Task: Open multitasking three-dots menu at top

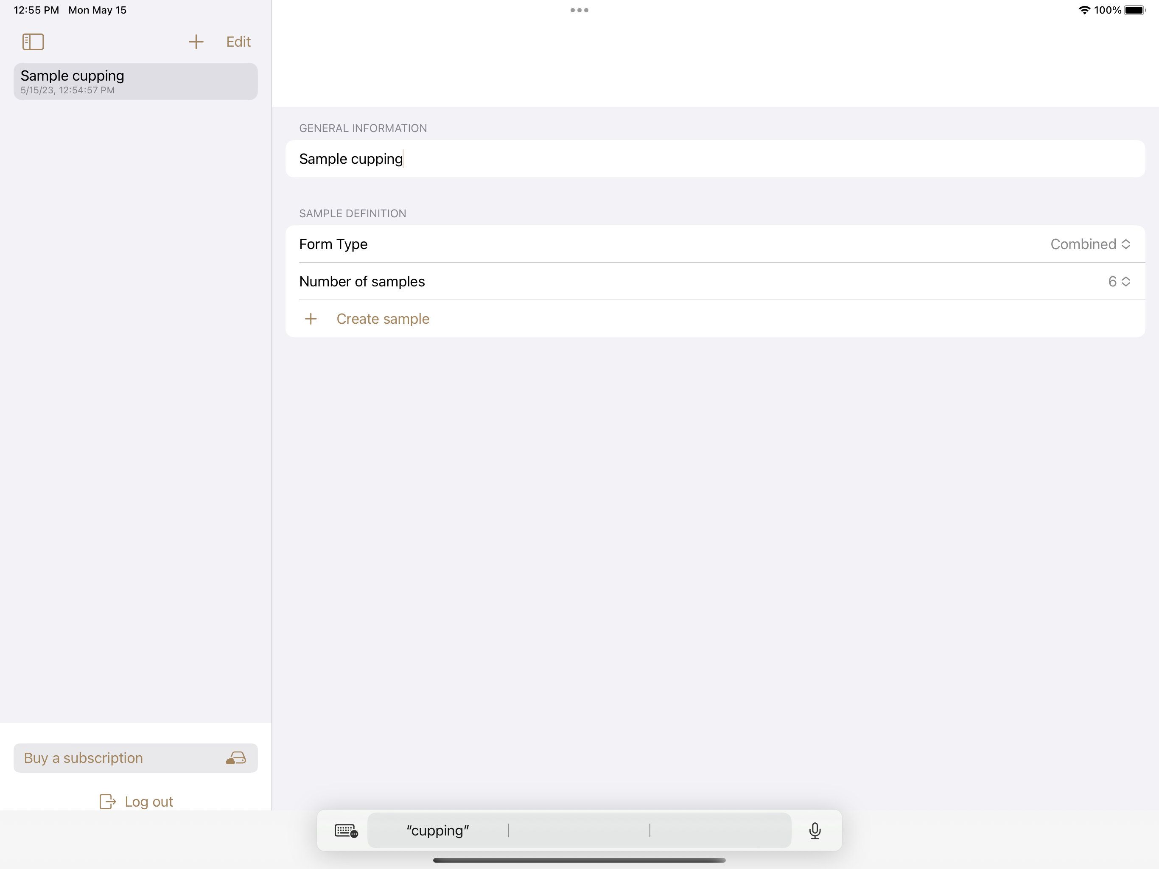Action: 579,10
